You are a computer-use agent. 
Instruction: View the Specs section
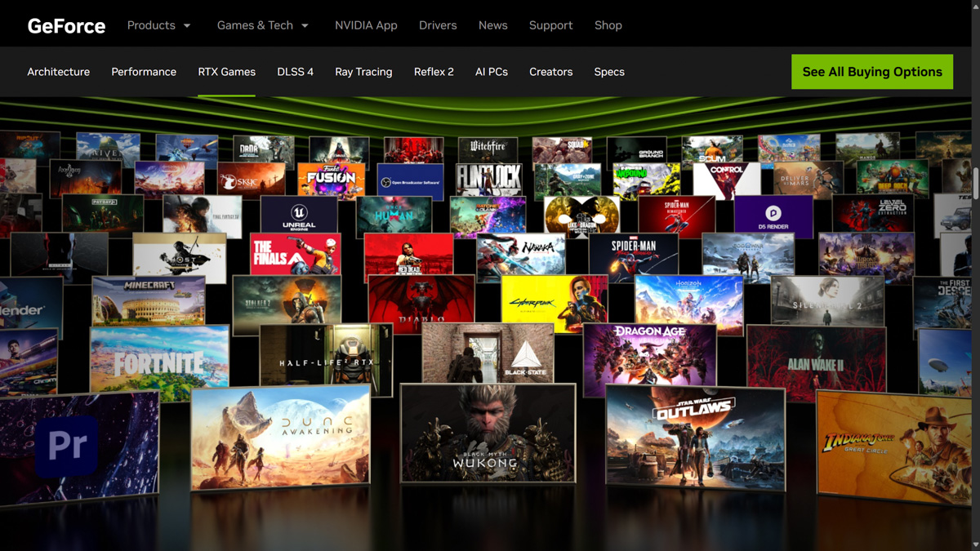pos(609,72)
